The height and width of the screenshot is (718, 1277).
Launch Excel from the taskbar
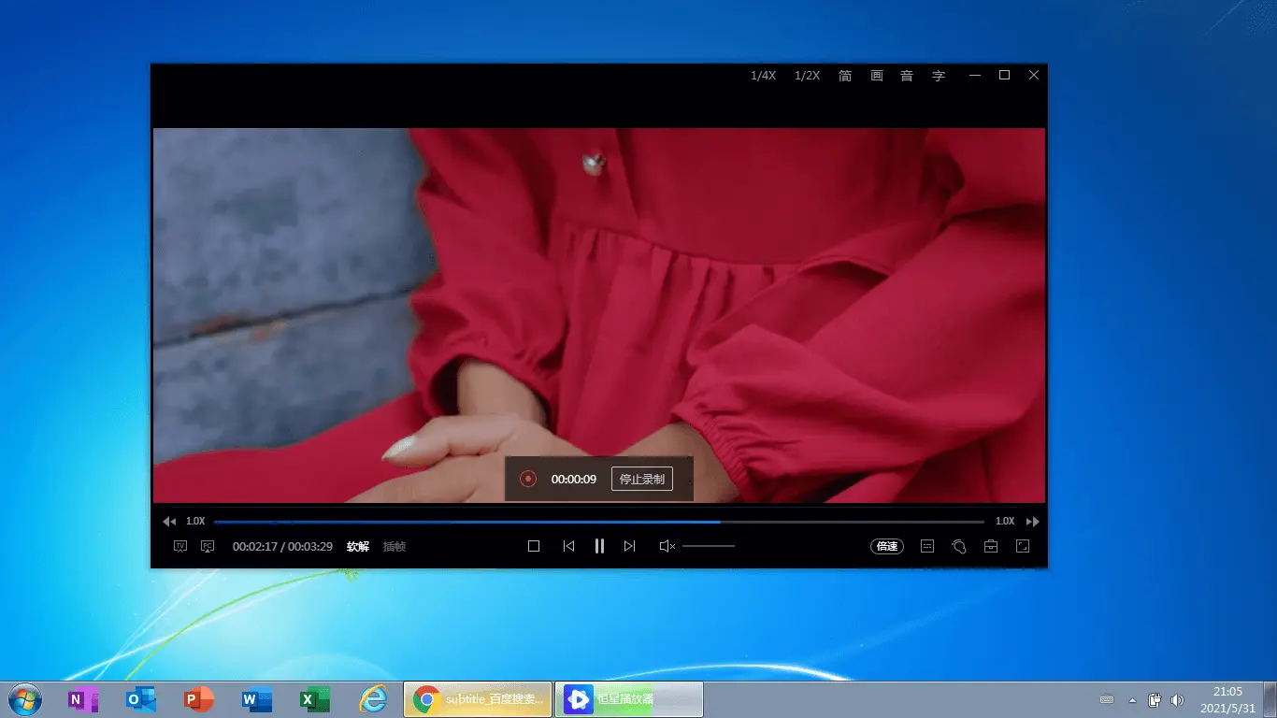pos(315,699)
